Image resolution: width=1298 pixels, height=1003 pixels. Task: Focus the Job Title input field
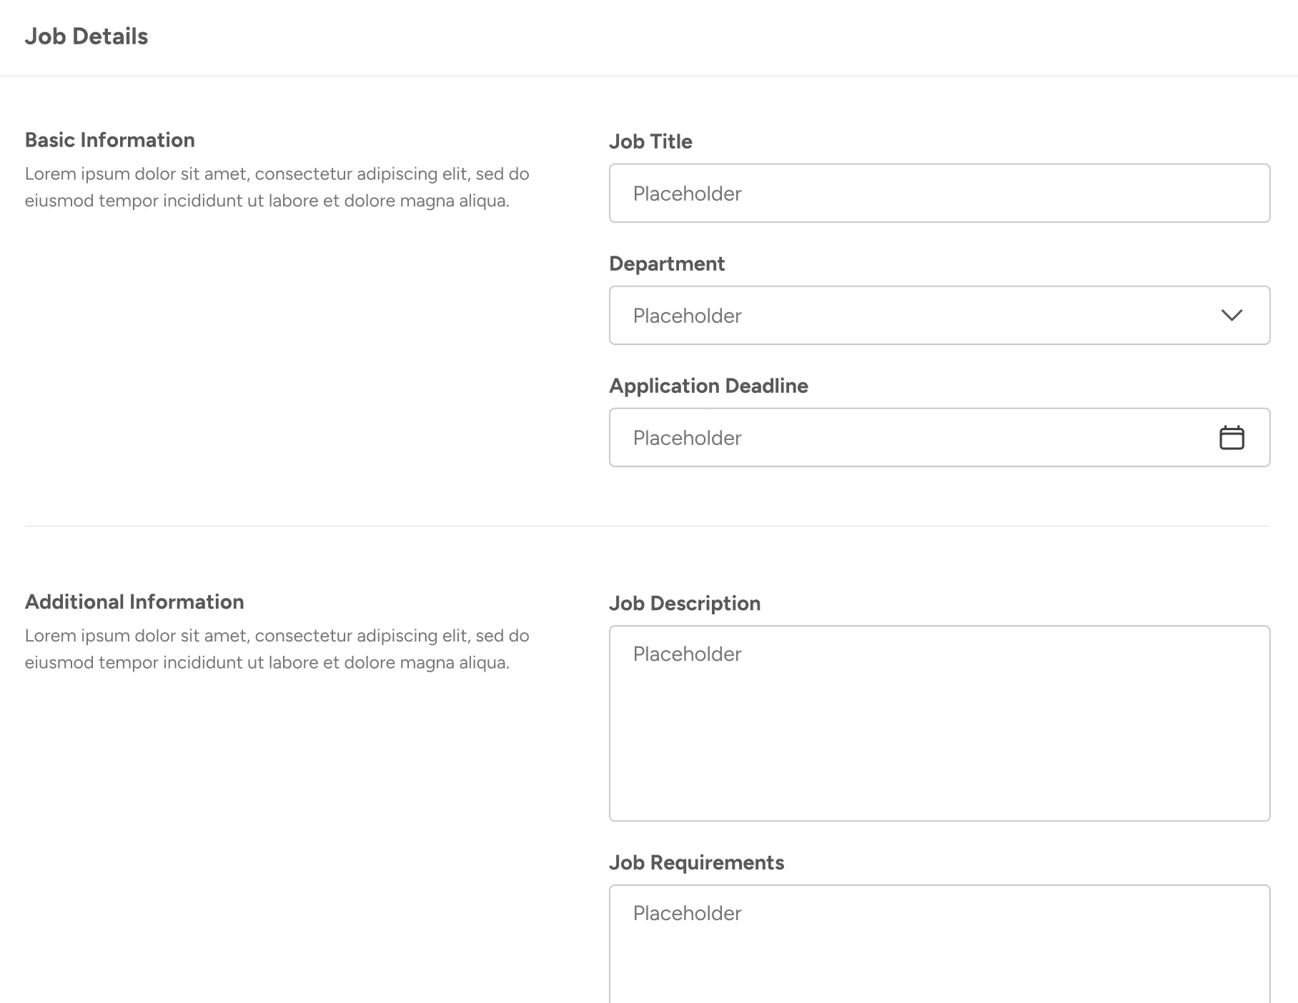(939, 193)
